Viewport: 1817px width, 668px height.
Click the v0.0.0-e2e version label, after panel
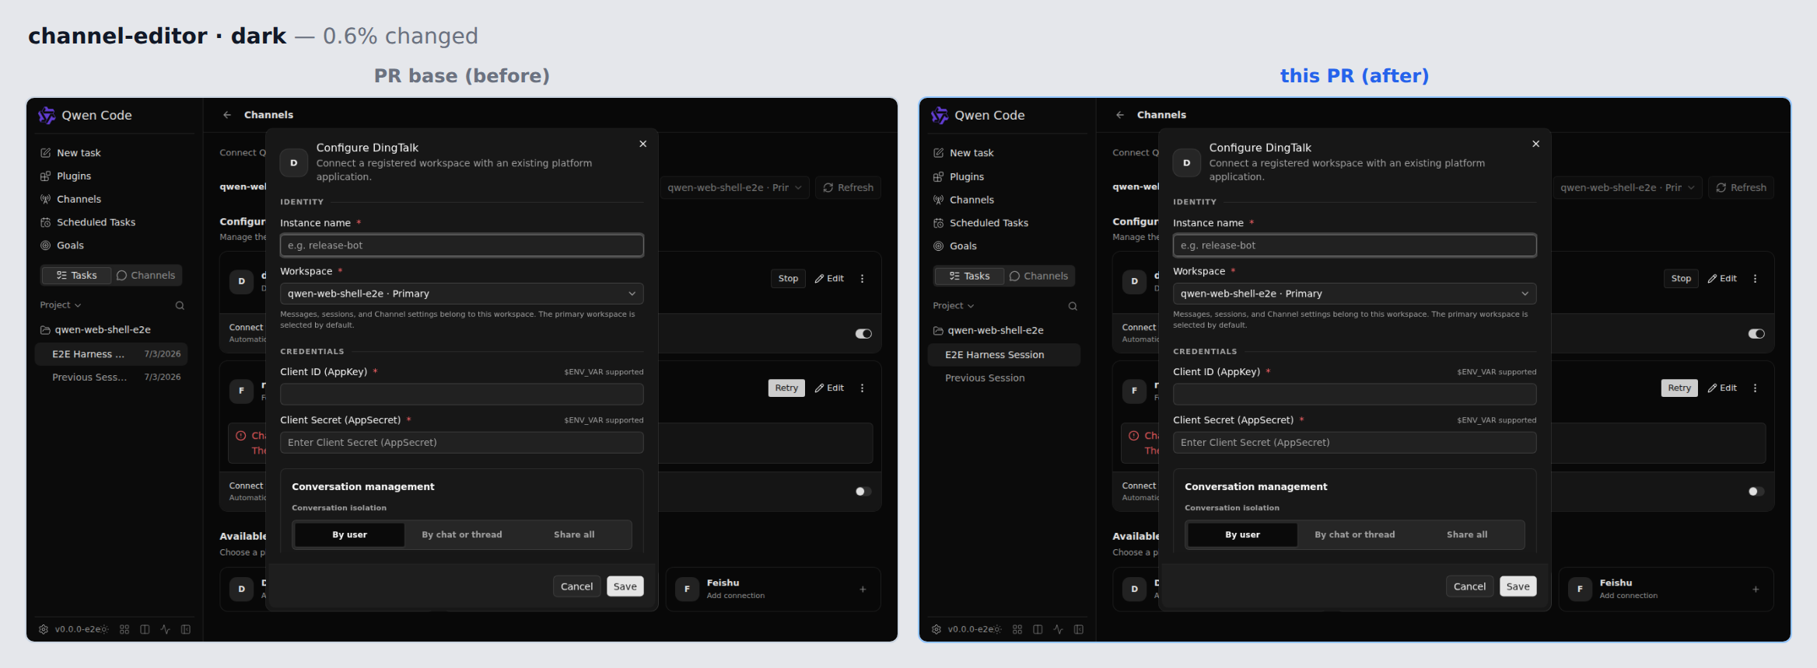972,629
